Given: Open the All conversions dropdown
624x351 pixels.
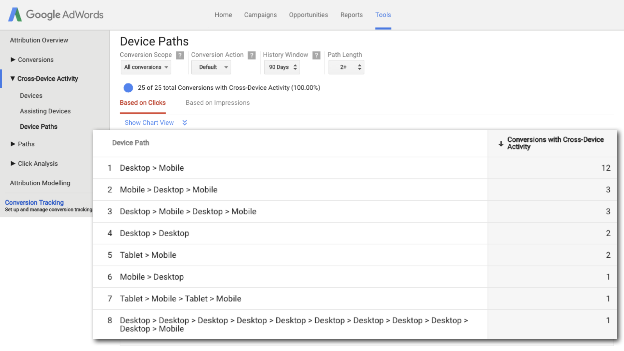Looking at the screenshot, I should tap(146, 67).
